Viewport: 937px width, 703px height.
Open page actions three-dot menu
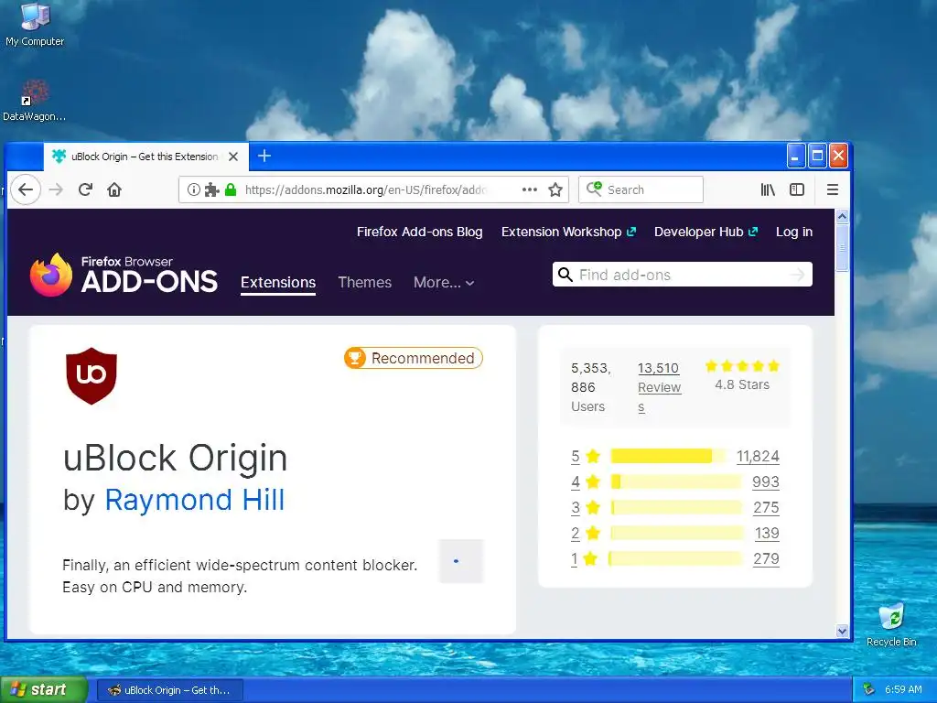pyautogui.click(x=530, y=189)
